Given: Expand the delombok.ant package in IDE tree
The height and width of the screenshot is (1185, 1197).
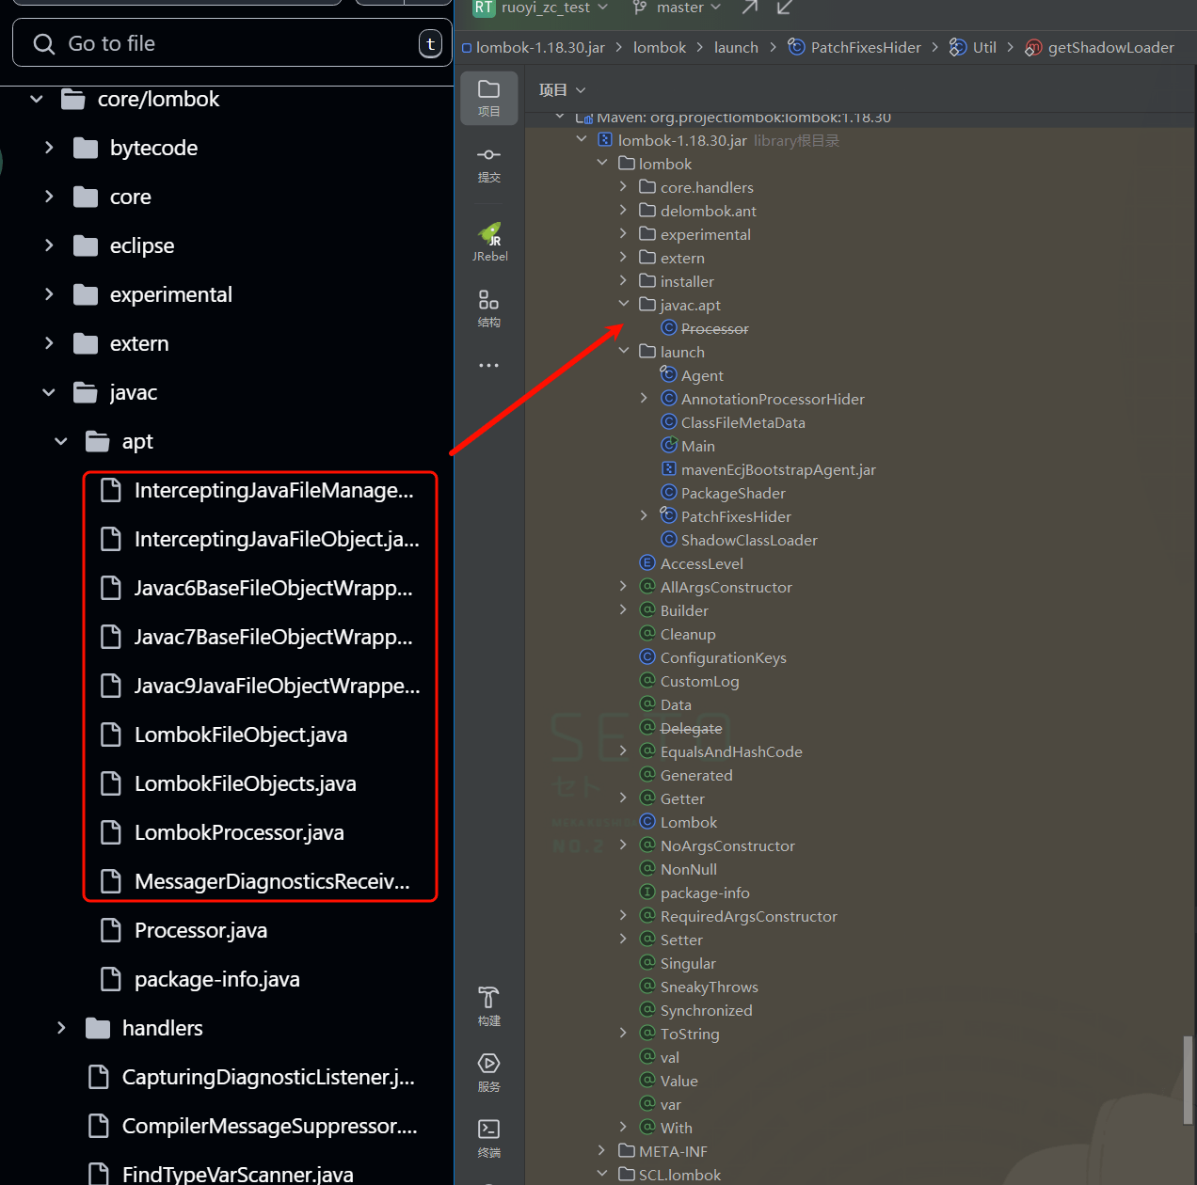Looking at the screenshot, I should click(623, 210).
